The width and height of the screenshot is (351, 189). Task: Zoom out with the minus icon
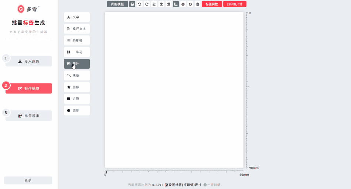click(183, 4)
